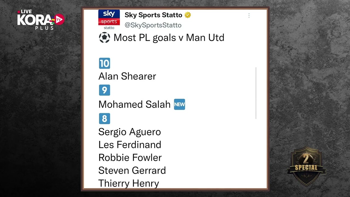The height and width of the screenshot is (197, 350).
Task: Select the Thierry Henry entry
Action: coord(129,183)
